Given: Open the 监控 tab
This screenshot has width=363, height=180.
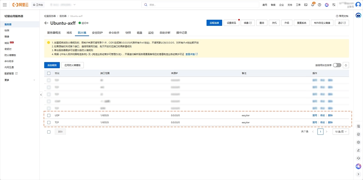Looking at the screenshot, I should tap(151, 33).
